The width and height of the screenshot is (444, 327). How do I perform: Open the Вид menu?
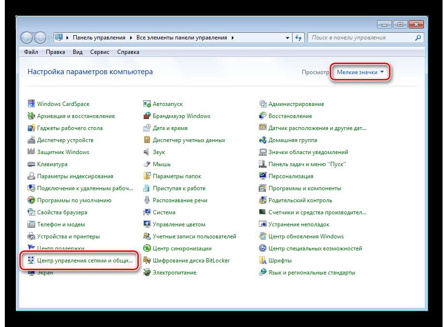(x=78, y=52)
